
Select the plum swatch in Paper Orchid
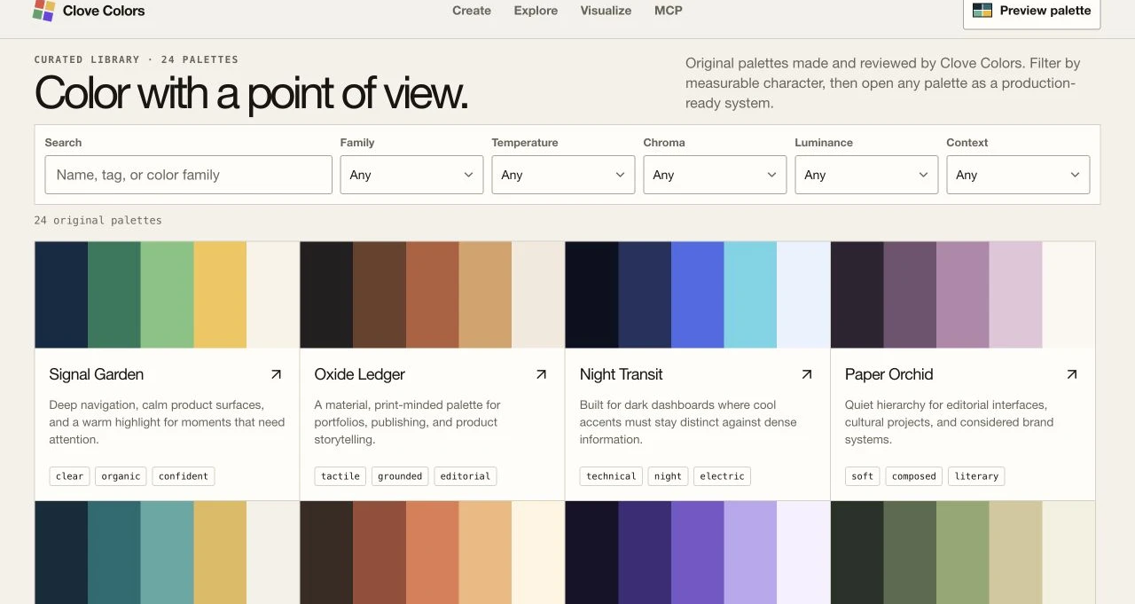(911, 294)
